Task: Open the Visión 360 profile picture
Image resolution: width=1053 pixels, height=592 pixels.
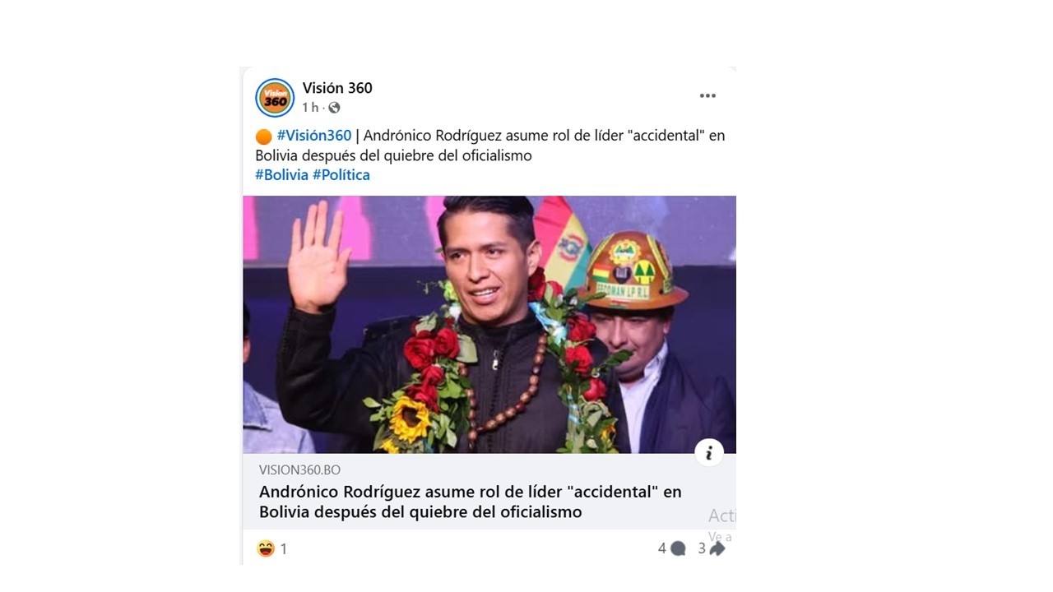Action: tap(275, 98)
